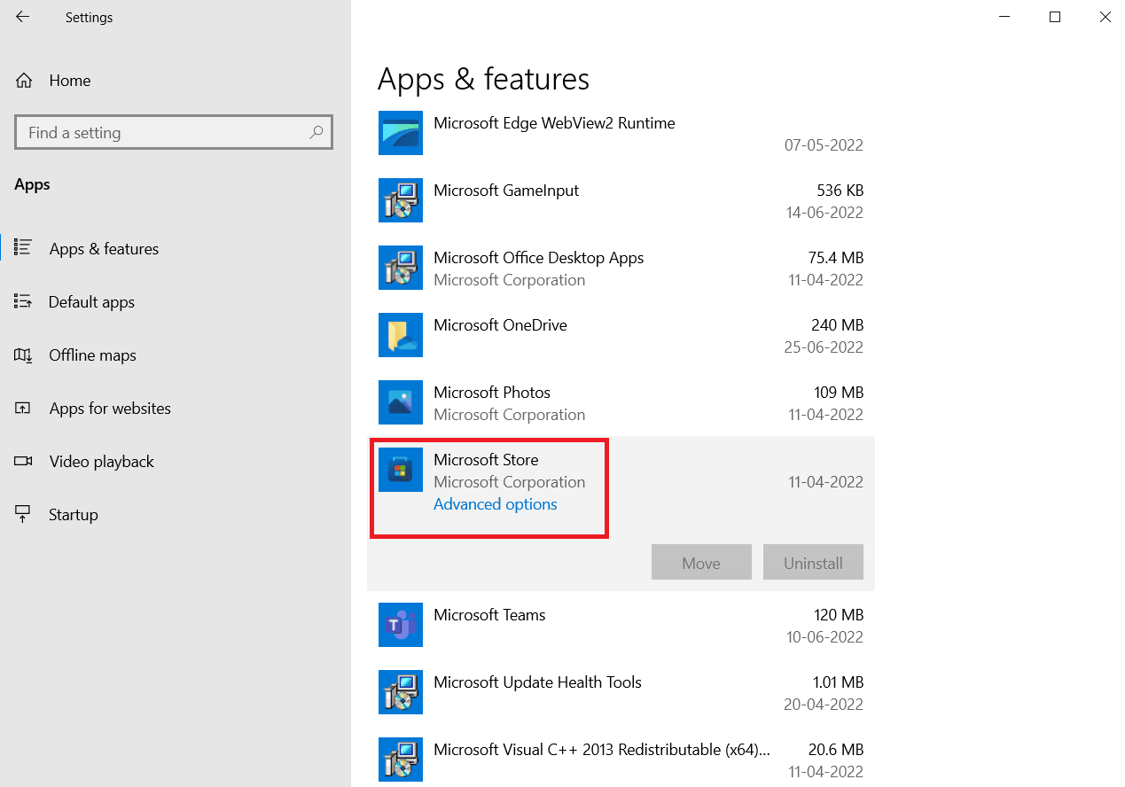
Task: Click the Apps section label in sidebar
Action: 32,184
